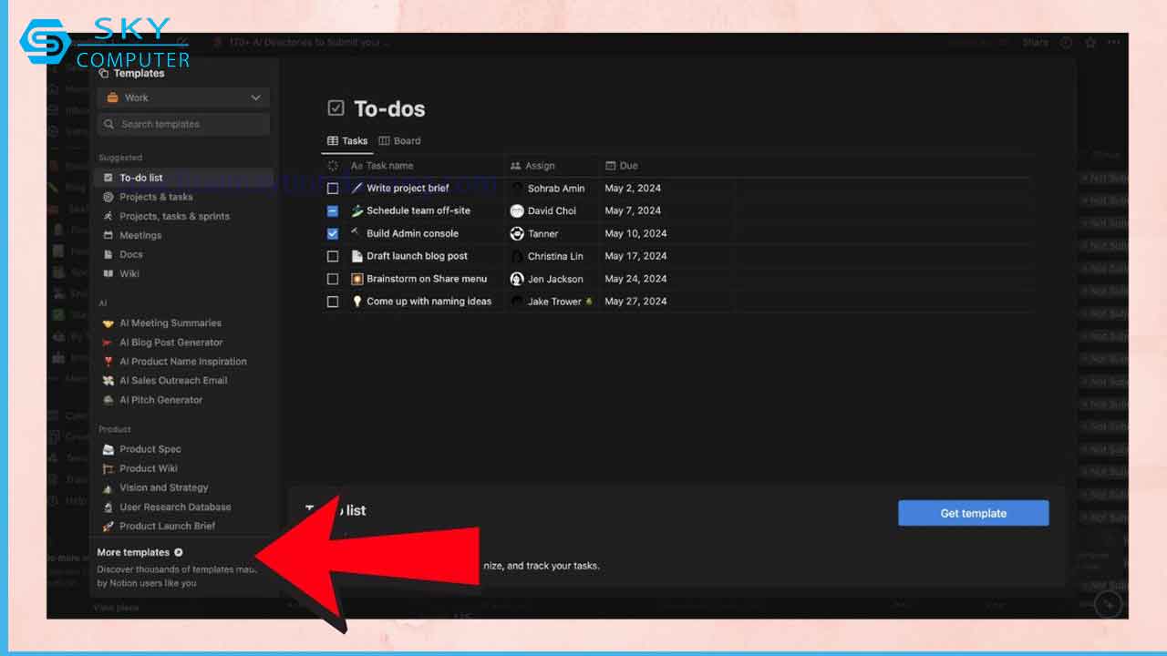Viewport: 1167px width, 656px height.
Task: Click the Get template button
Action: 973,513
